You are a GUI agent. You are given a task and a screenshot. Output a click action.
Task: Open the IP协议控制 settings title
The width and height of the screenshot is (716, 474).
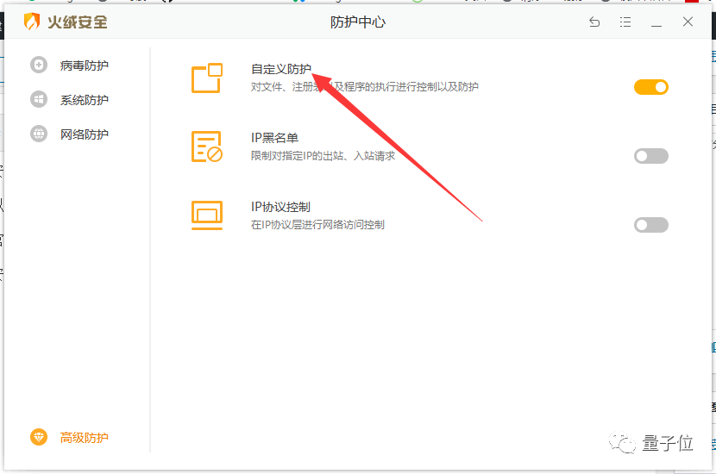click(x=280, y=207)
